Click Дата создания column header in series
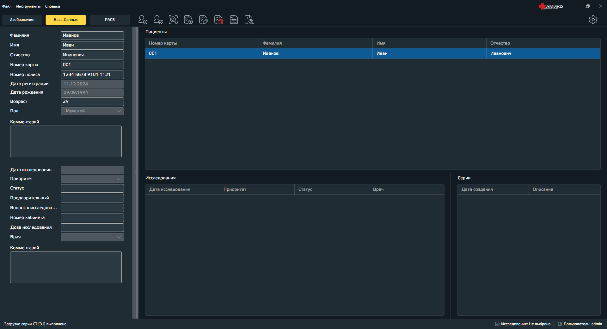Viewport: 607px width, 329px height. pyautogui.click(x=493, y=189)
